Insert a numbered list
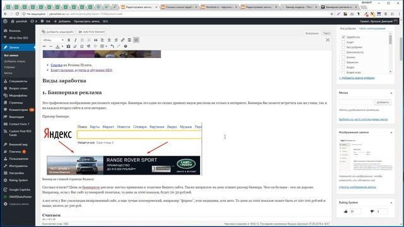 [x=89, y=40]
